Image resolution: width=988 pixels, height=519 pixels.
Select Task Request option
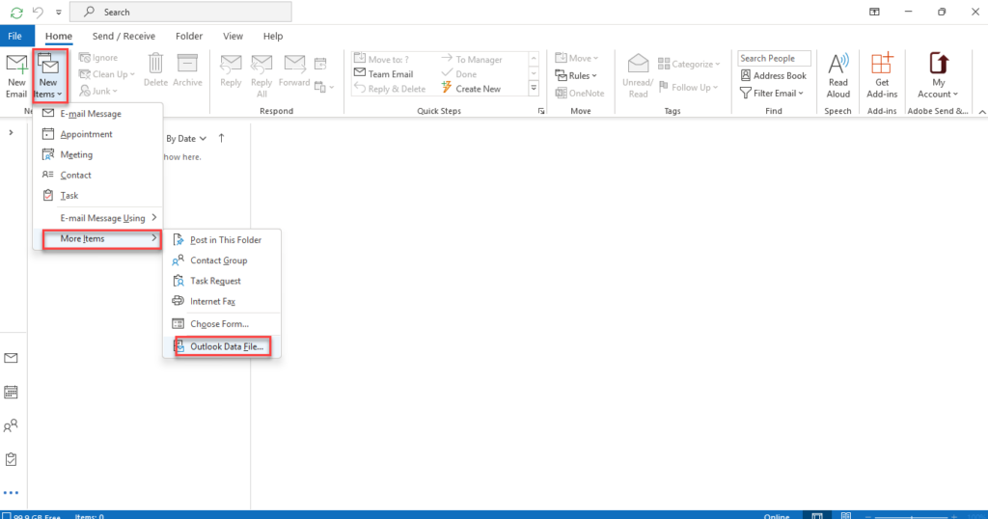(x=222, y=281)
